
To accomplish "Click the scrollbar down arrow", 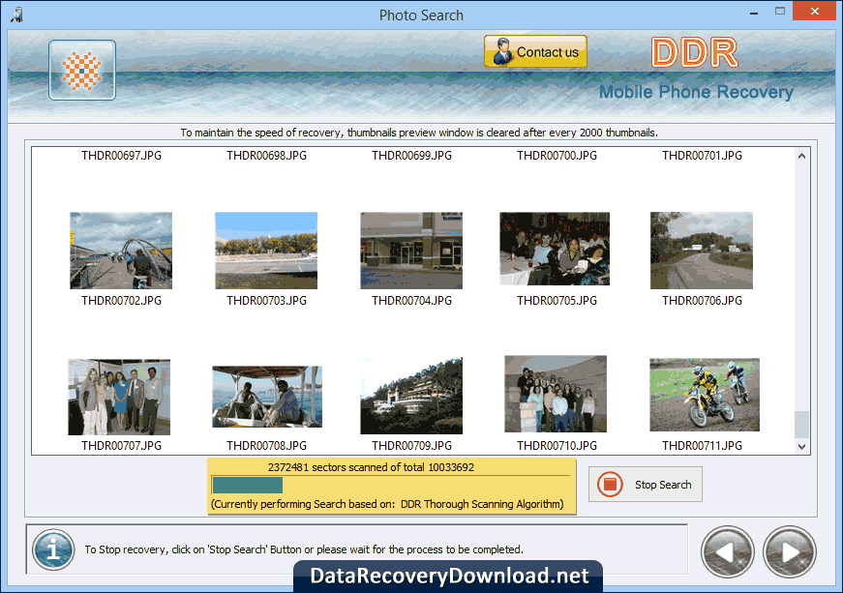I will [x=801, y=446].
